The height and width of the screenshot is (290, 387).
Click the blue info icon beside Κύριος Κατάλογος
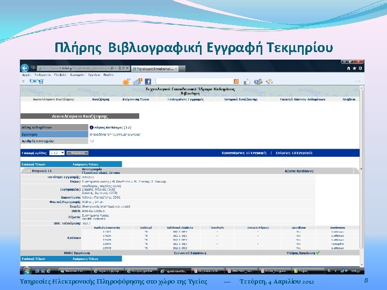click(91, 127)
